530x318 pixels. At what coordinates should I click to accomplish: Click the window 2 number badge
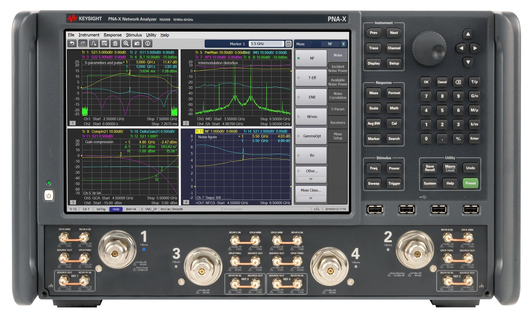[186, 123]
